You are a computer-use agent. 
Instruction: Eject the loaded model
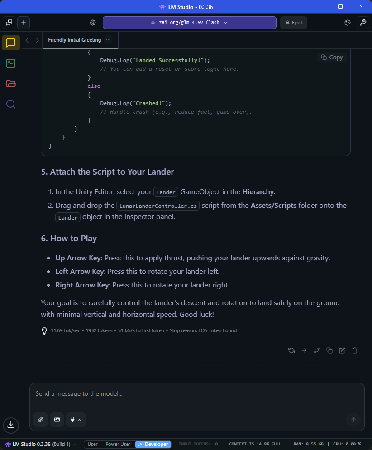coord(293,23)
